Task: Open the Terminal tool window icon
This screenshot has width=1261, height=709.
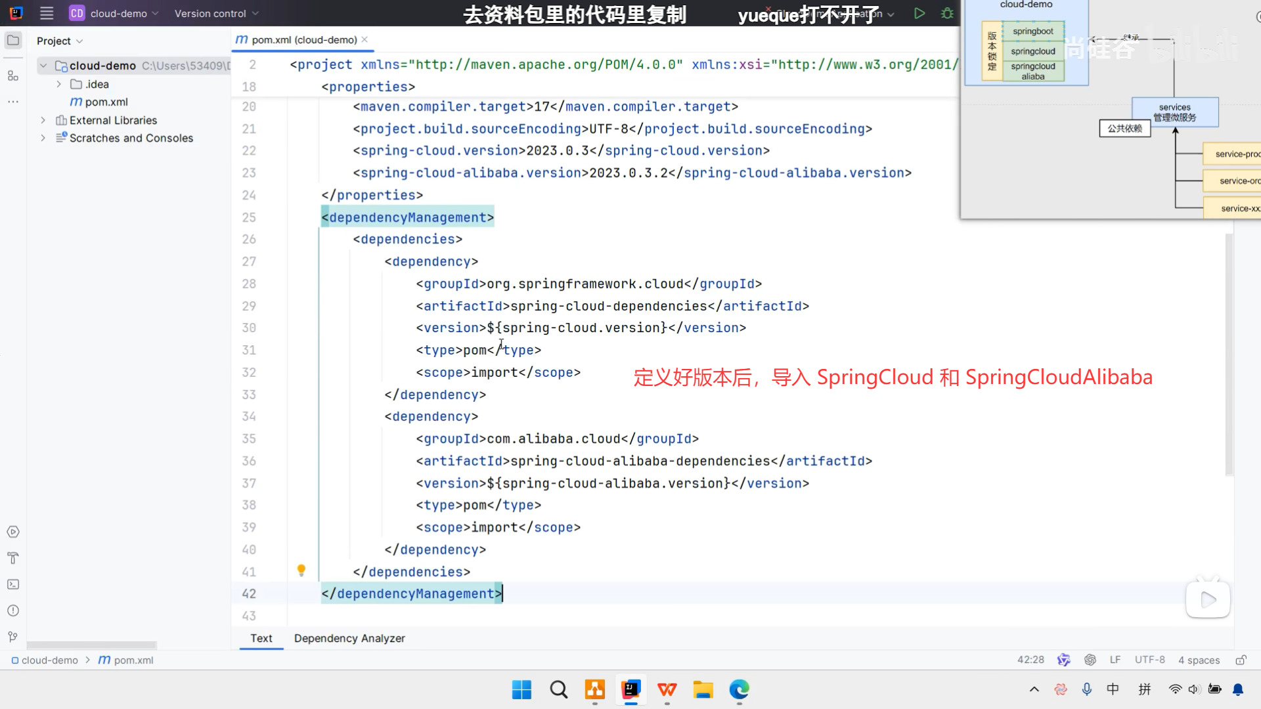Action: (x=13, y=584)
